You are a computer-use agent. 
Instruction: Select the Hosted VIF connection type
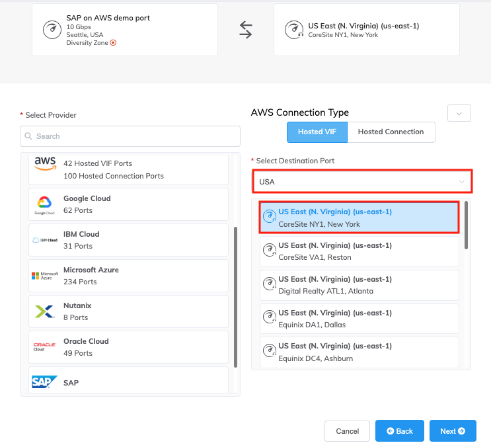tap(317, 132)
